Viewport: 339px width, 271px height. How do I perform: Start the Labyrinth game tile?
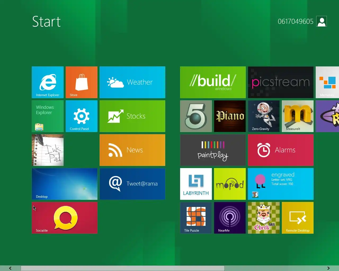(x=196, y=184)
